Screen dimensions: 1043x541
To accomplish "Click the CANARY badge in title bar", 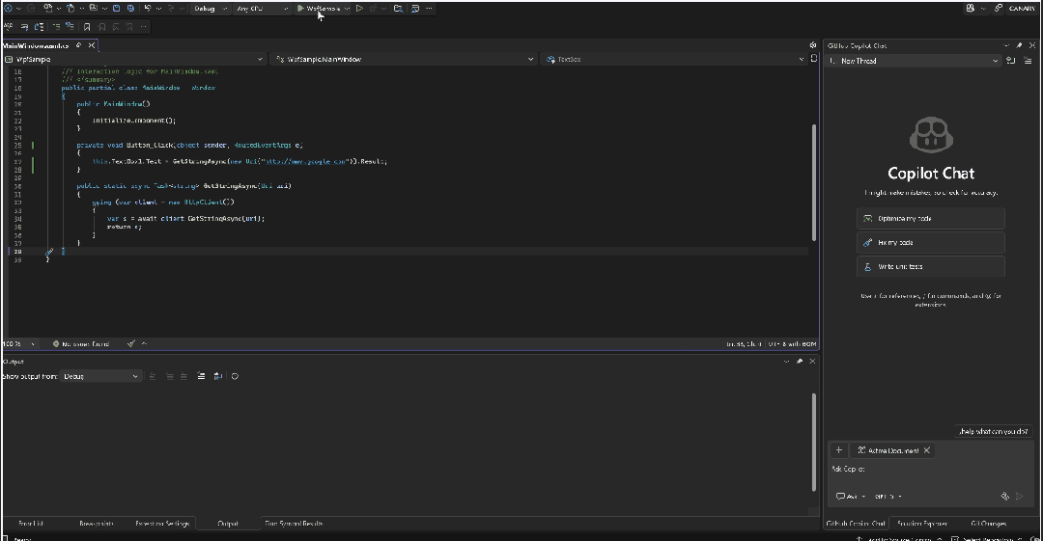I will point(1022,9).
